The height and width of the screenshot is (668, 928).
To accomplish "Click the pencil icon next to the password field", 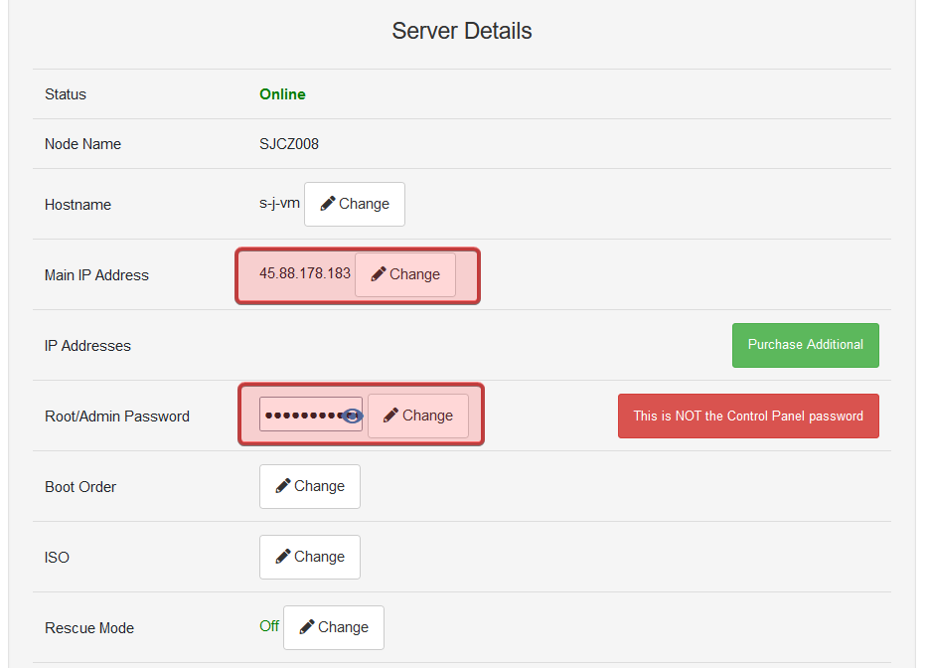I will (x=391, y=416).
